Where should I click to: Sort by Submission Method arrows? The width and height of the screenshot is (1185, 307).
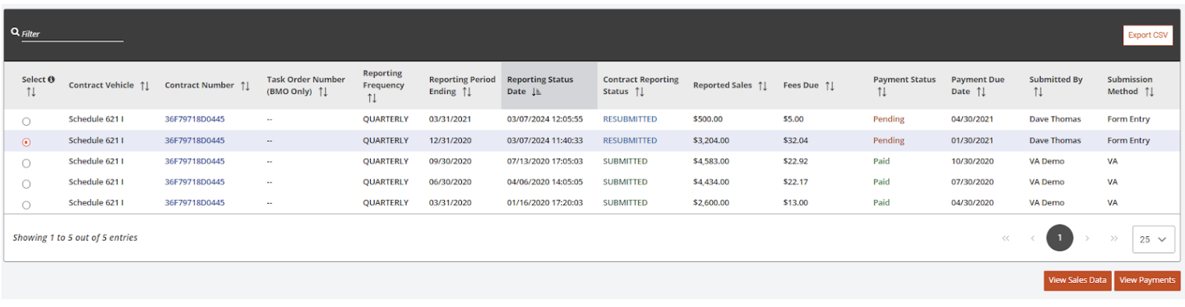click(1150, 92)
